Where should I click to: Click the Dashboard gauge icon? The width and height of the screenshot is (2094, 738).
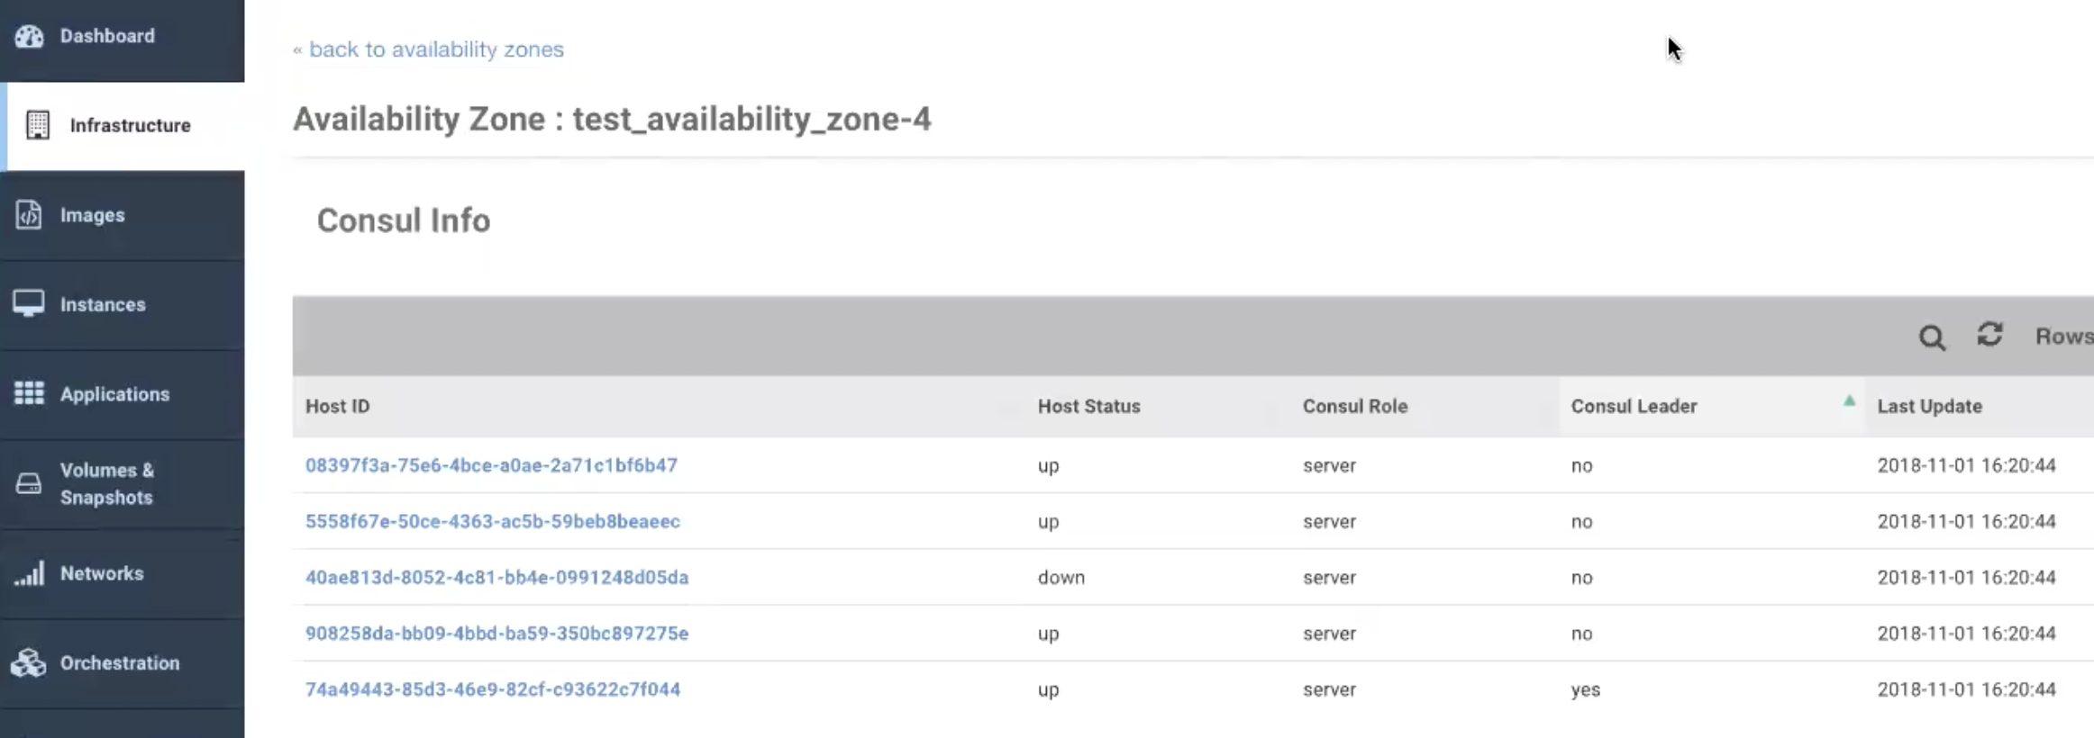pyautogui.click(x=29, y=36)
